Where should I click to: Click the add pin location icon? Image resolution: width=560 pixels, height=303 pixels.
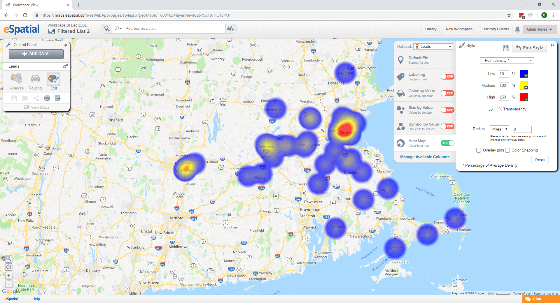click(107, 29)
